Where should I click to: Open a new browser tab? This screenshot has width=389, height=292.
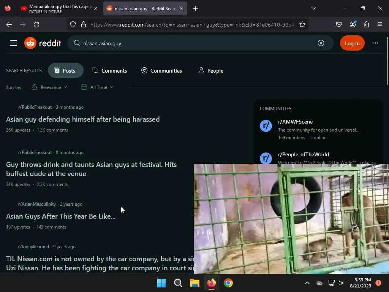click(x=195, y=9)
